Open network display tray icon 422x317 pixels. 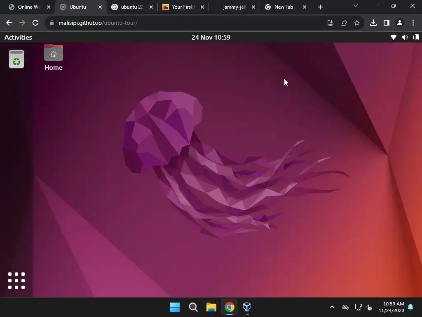point(358,307)
